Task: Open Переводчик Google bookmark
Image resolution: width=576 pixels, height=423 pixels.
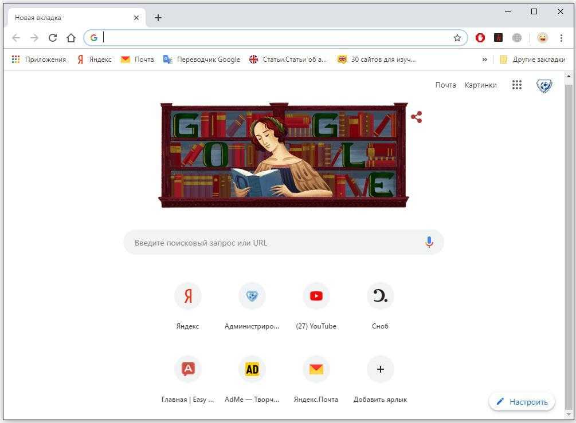Action: coord(202,60)
